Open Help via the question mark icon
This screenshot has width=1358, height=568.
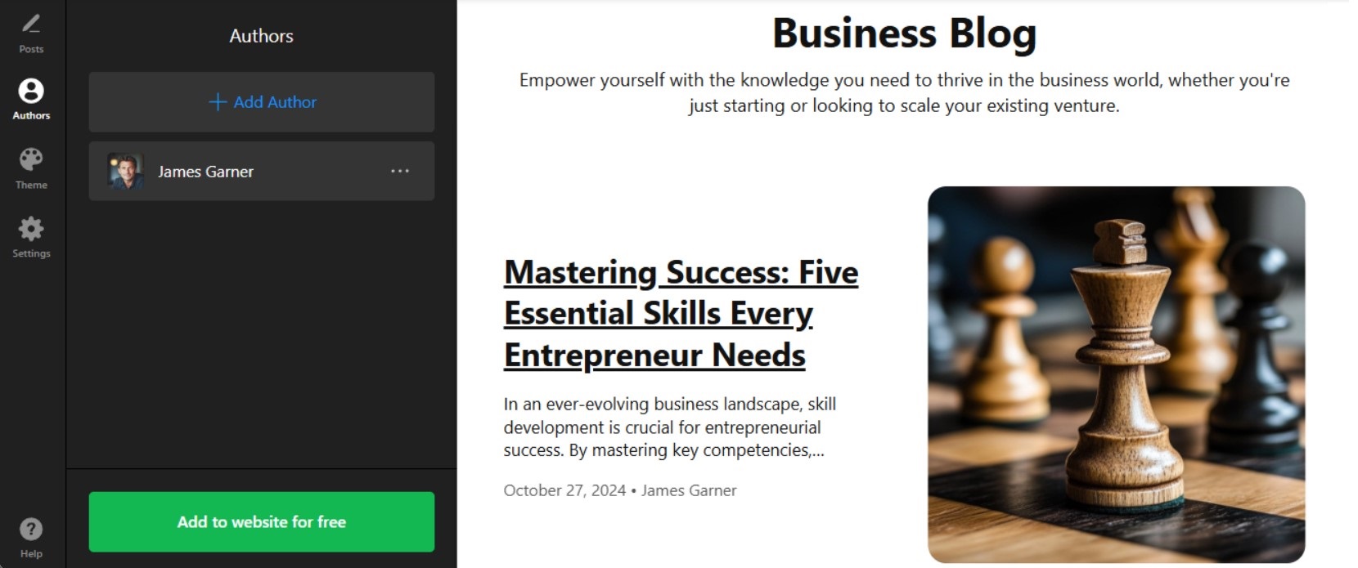30,529
